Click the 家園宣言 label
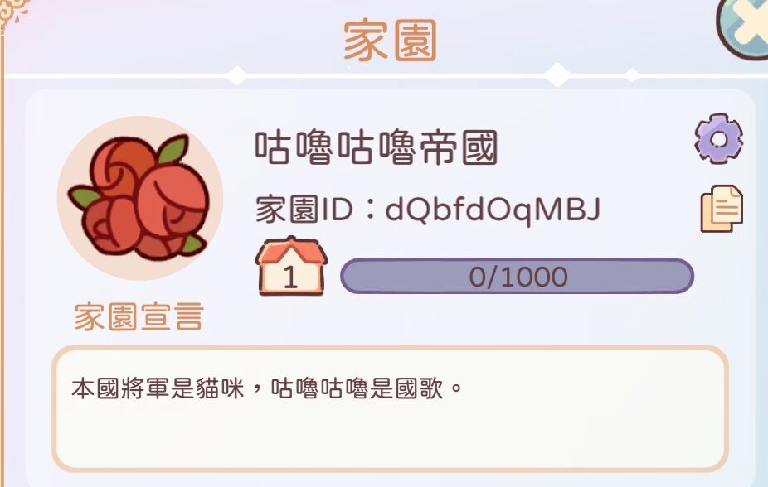Screen dimensions: 768x487 (139, 316)
